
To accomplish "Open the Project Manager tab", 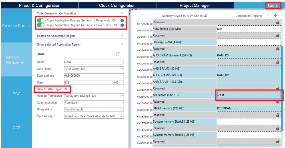I will [195, 5].
